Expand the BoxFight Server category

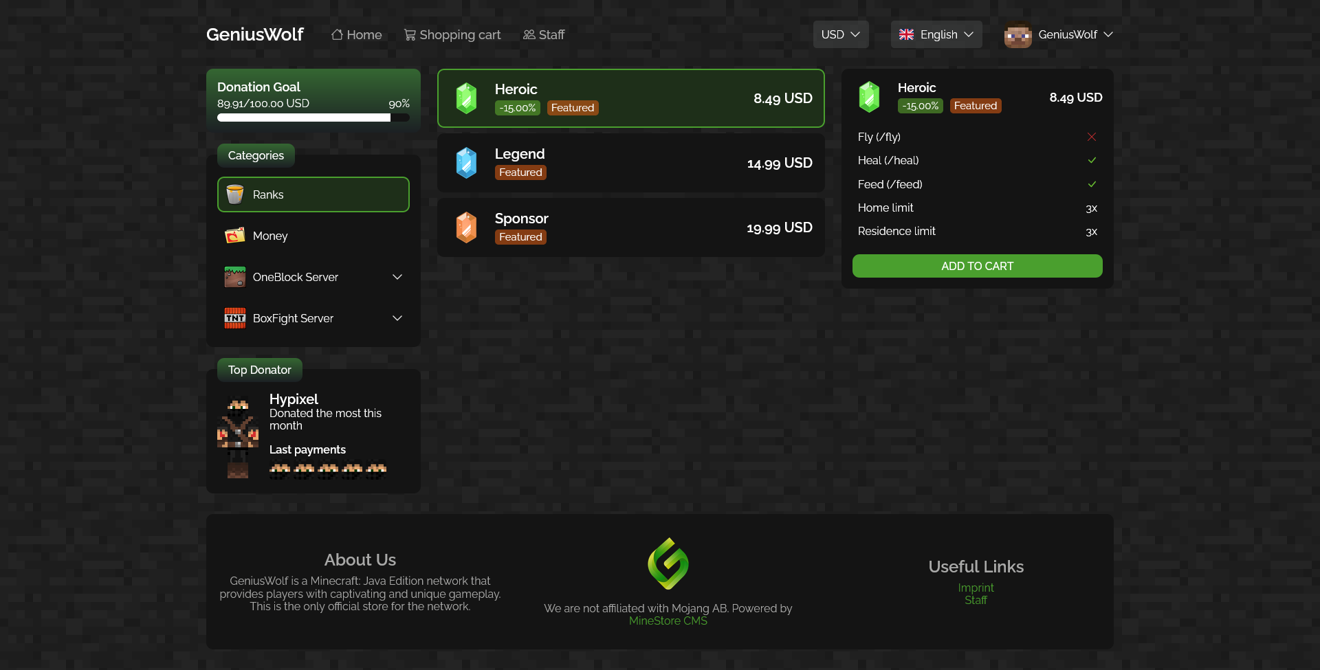(397, 318)
